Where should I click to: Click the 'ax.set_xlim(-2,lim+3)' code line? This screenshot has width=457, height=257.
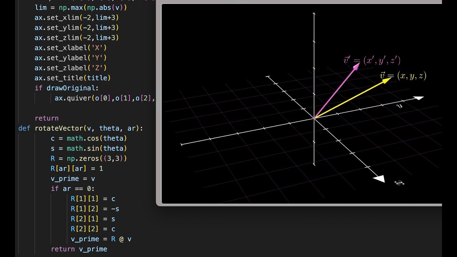(x=77, y=17)
